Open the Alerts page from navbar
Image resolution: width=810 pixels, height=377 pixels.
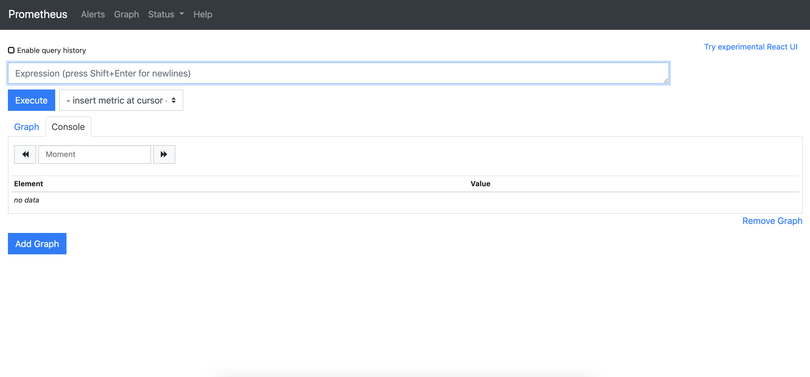pos(93,14)
